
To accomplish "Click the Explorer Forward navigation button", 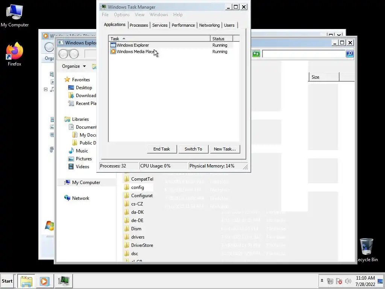I will 74,53.
